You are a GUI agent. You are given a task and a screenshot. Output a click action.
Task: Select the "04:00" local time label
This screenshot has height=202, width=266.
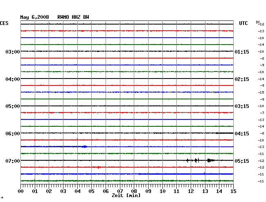click(x=13, y=79)
